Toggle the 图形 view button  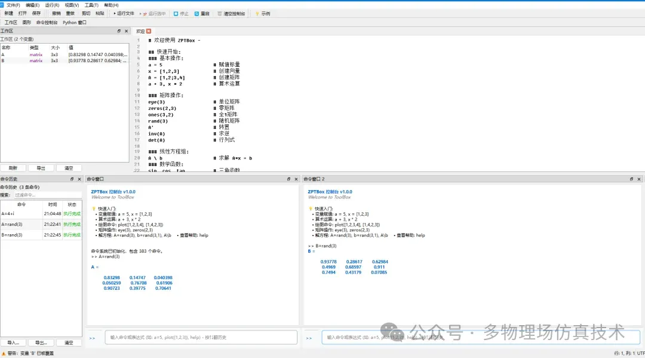pyautogui.click(x=27, y=23)
